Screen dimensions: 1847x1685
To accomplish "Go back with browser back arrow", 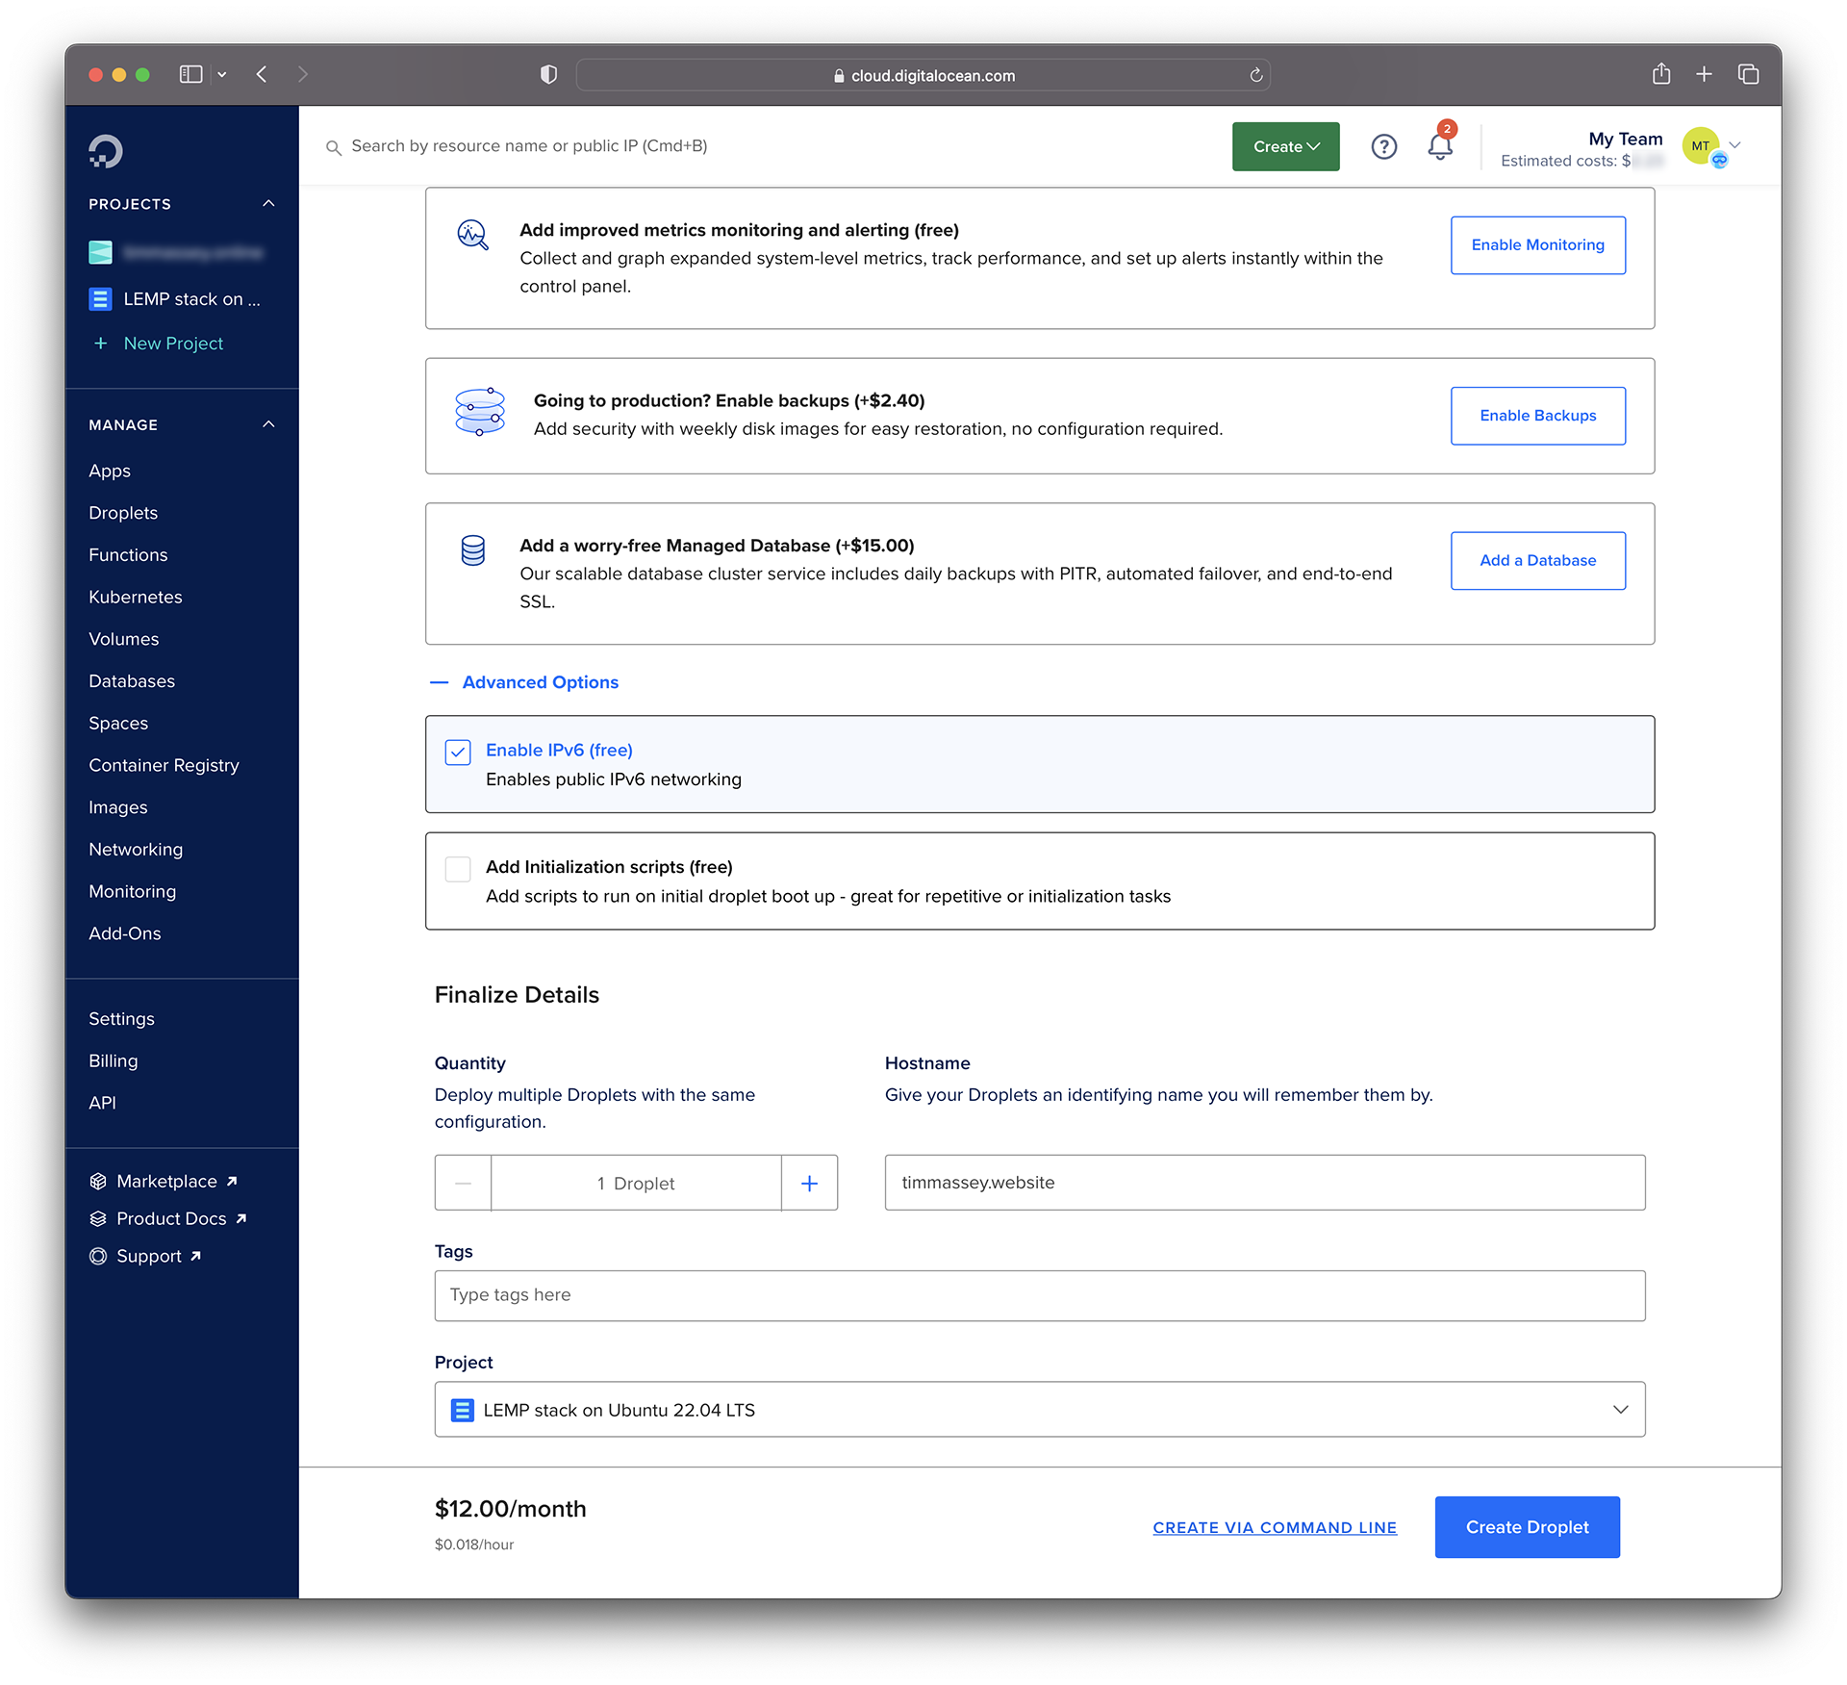I will (x=262, y=74).
